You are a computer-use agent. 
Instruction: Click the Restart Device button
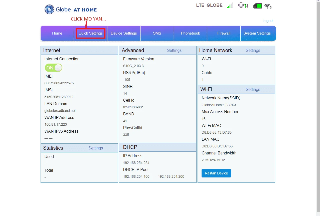216,173
